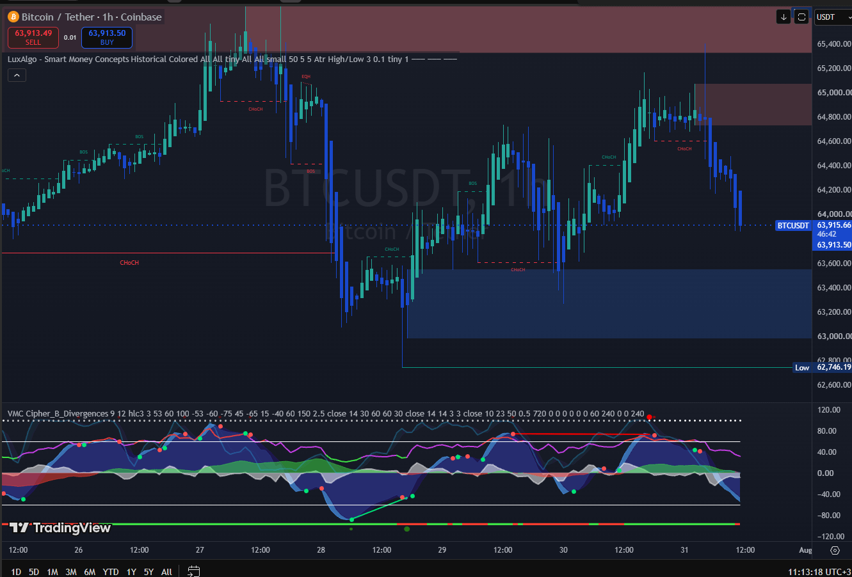The image size is (852, 577).
Task: Click the red SELL 63,913.49 button
Action: [x=33, y=38]
